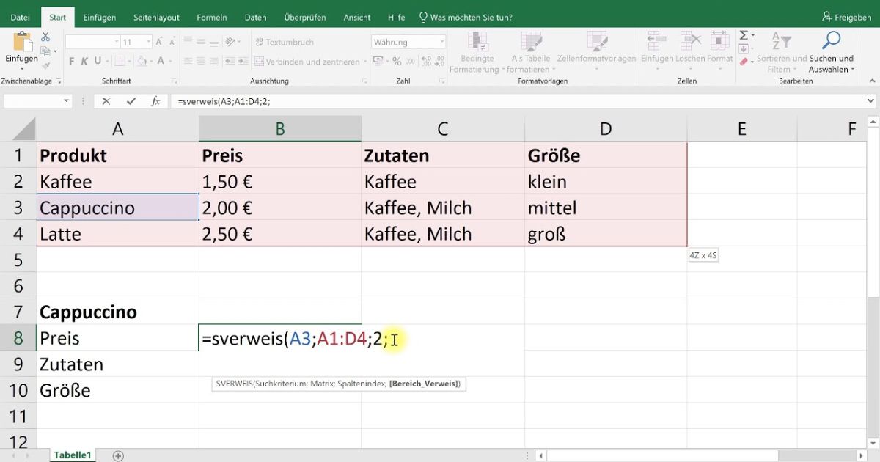Toggle bold formatting (F)
Image resolution: width=880 pixels, height=462 pixels.
pyautogui.click(x=72, y=60)
